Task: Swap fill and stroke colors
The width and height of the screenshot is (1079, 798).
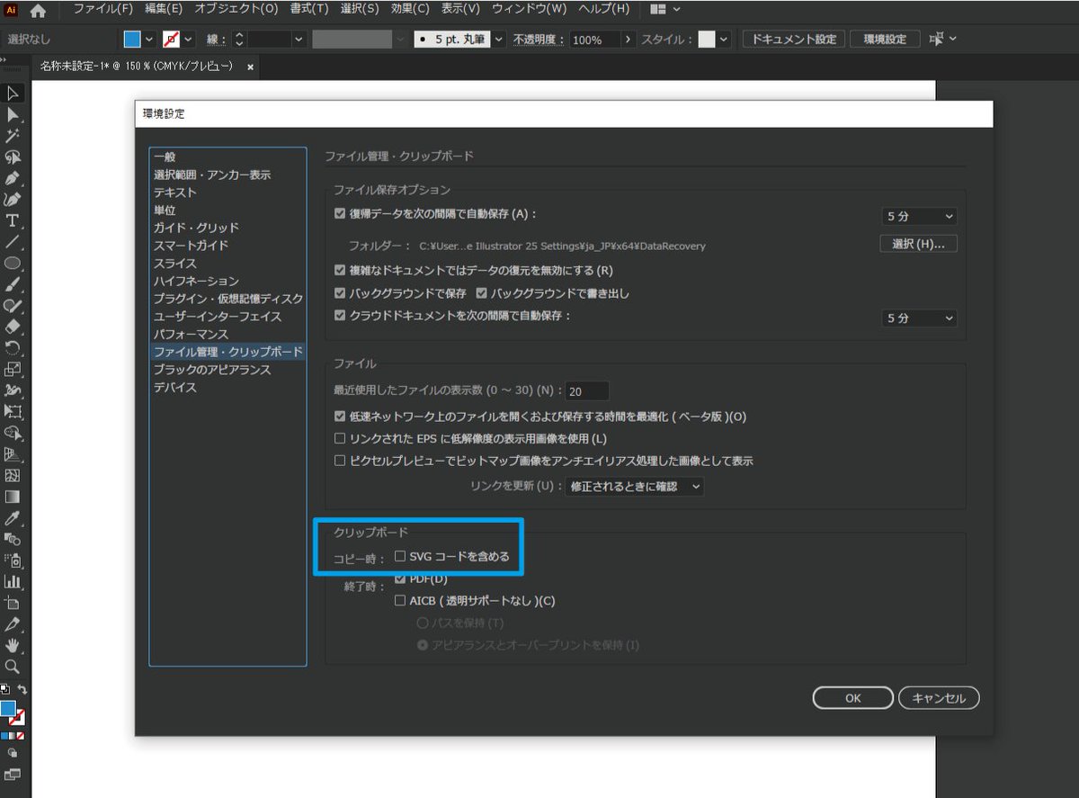Action: (x=23, y=690)
